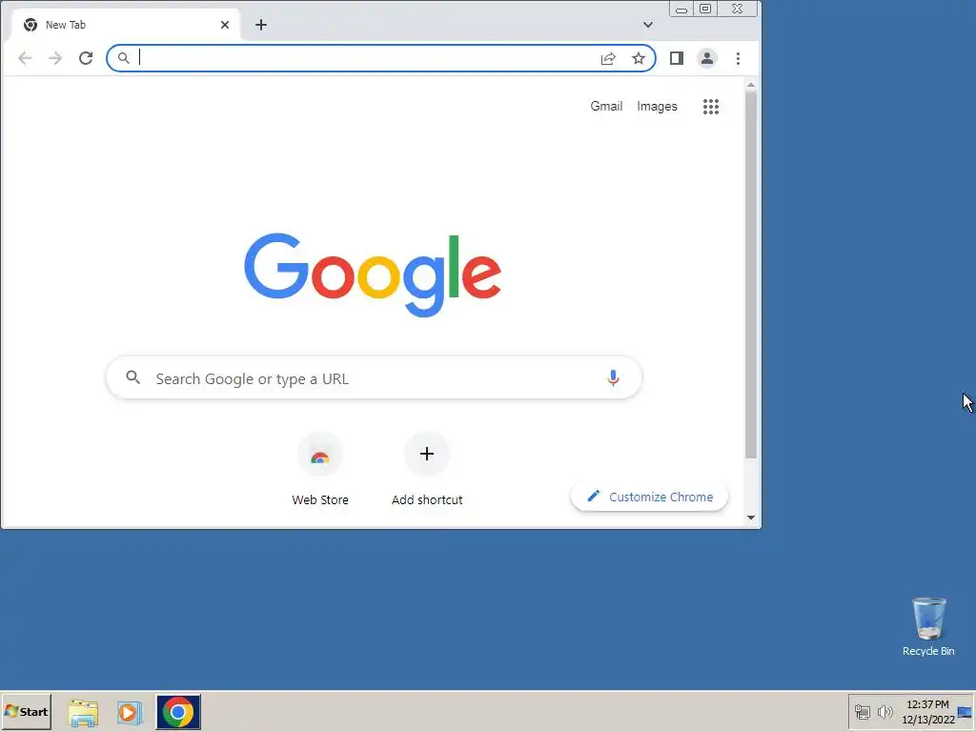The height and width of the screenshot is (732, 976).
Task: Click the vertical scrollbar thumb
Action: 751,275
